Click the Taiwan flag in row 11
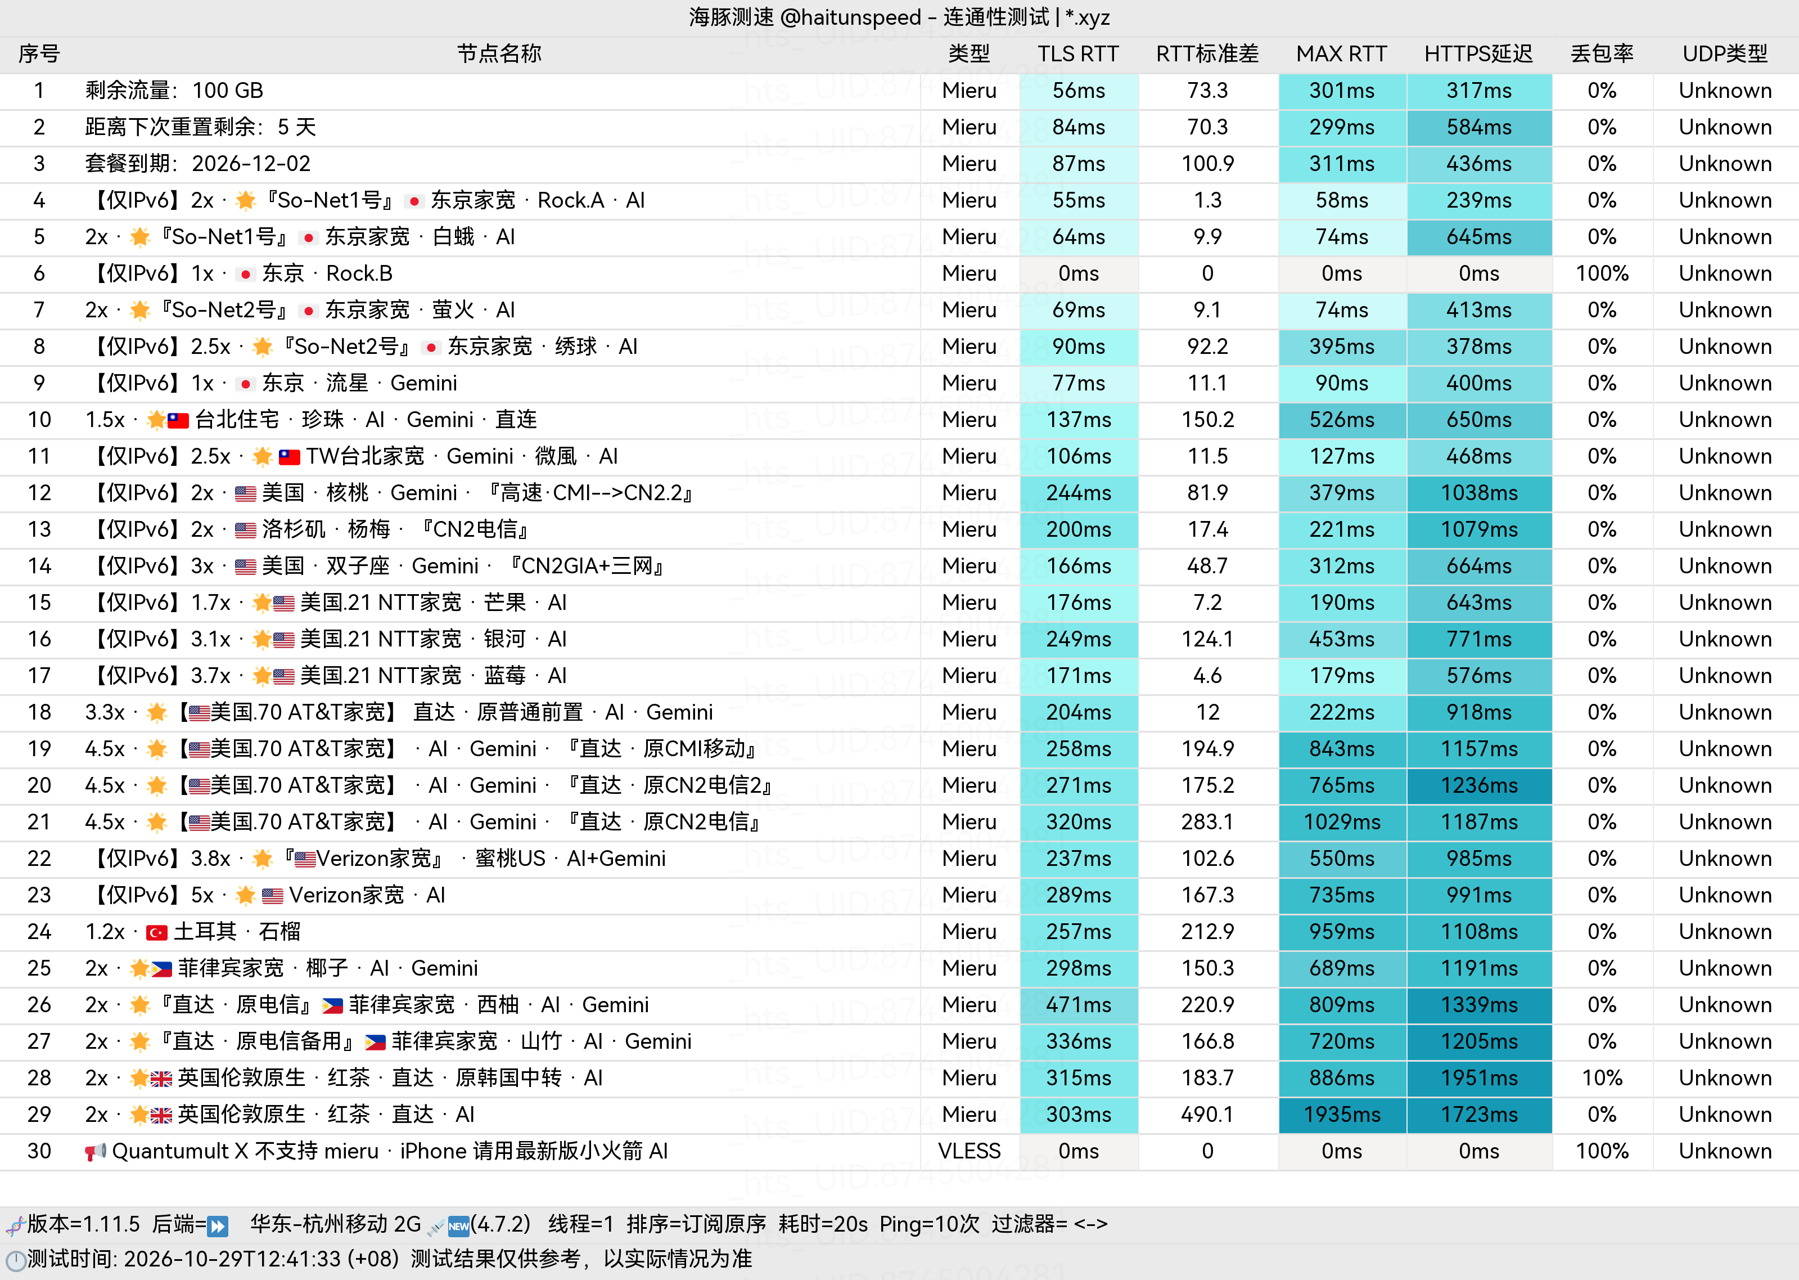The height and width of the screenshot is (1280, 1799). 290,457
